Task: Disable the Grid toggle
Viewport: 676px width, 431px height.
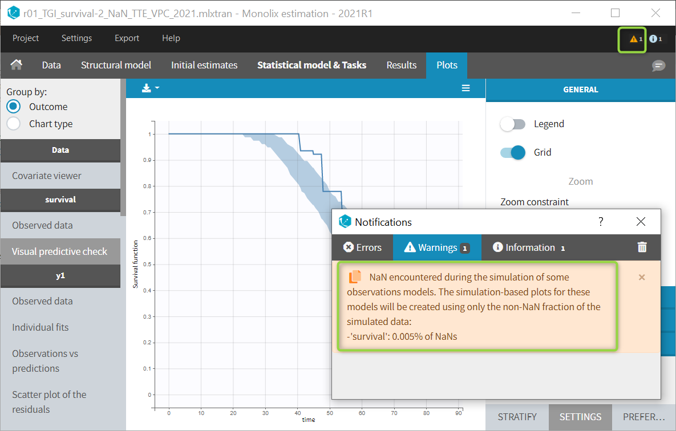Action: click(x=512, y=153)
